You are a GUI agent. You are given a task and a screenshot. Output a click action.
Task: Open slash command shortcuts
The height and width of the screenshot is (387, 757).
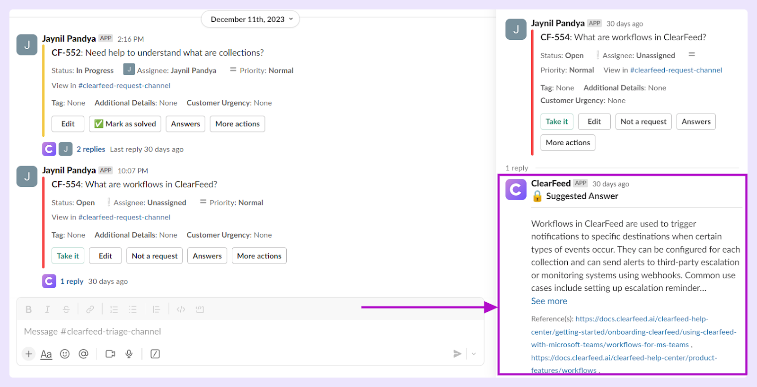tap(155, 354)
